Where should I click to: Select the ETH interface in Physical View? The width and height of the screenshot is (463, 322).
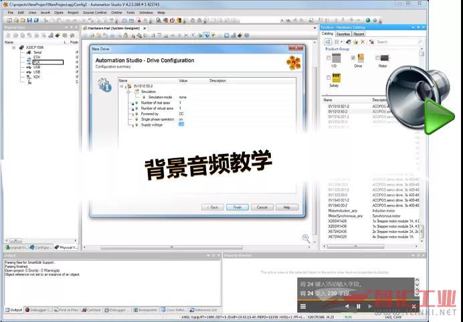point(37,58)
